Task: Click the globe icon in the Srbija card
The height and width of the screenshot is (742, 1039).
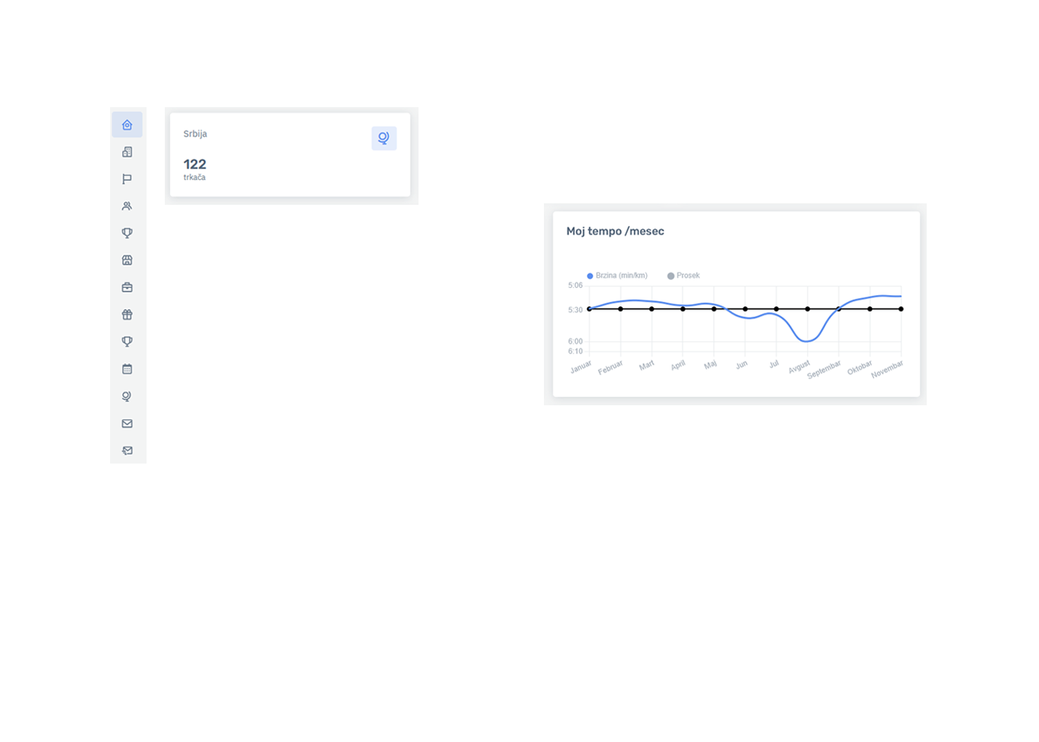Action: click(384, 138)
